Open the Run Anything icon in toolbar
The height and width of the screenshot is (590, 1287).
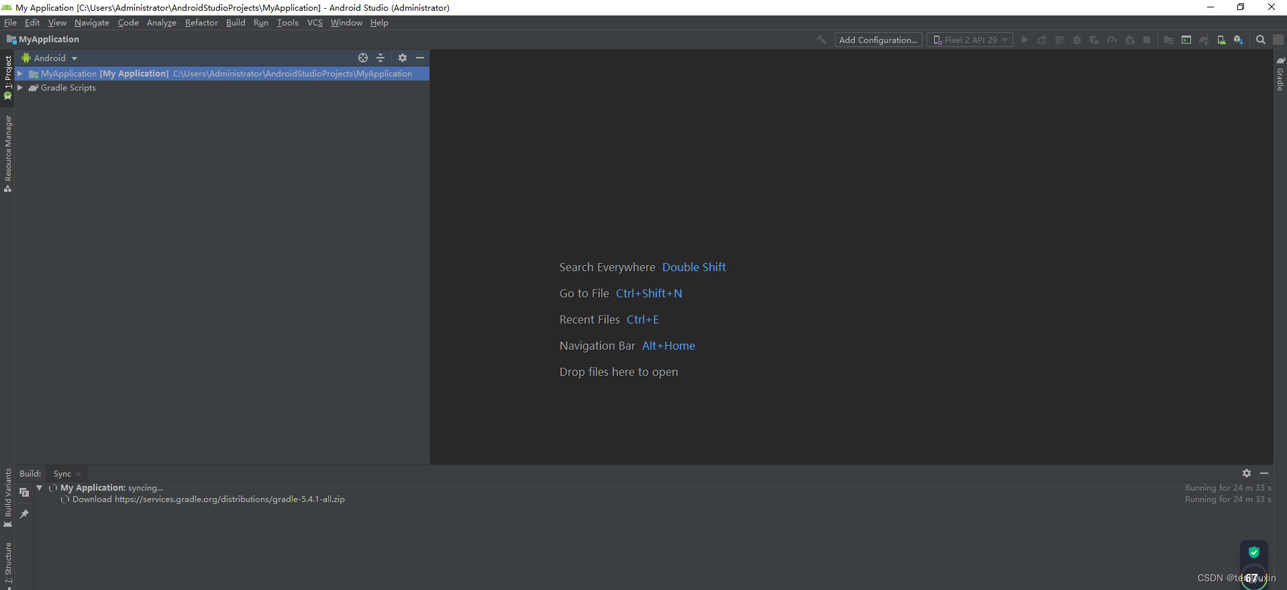pos(1186,40)
